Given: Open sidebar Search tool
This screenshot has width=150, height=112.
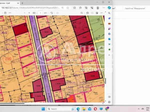Looking at the screenshot, I should (109, 13).
